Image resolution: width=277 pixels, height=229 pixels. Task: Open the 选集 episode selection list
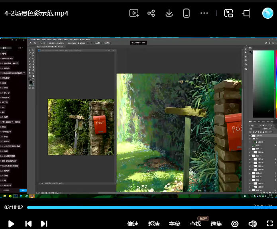[x=216, y=224]
